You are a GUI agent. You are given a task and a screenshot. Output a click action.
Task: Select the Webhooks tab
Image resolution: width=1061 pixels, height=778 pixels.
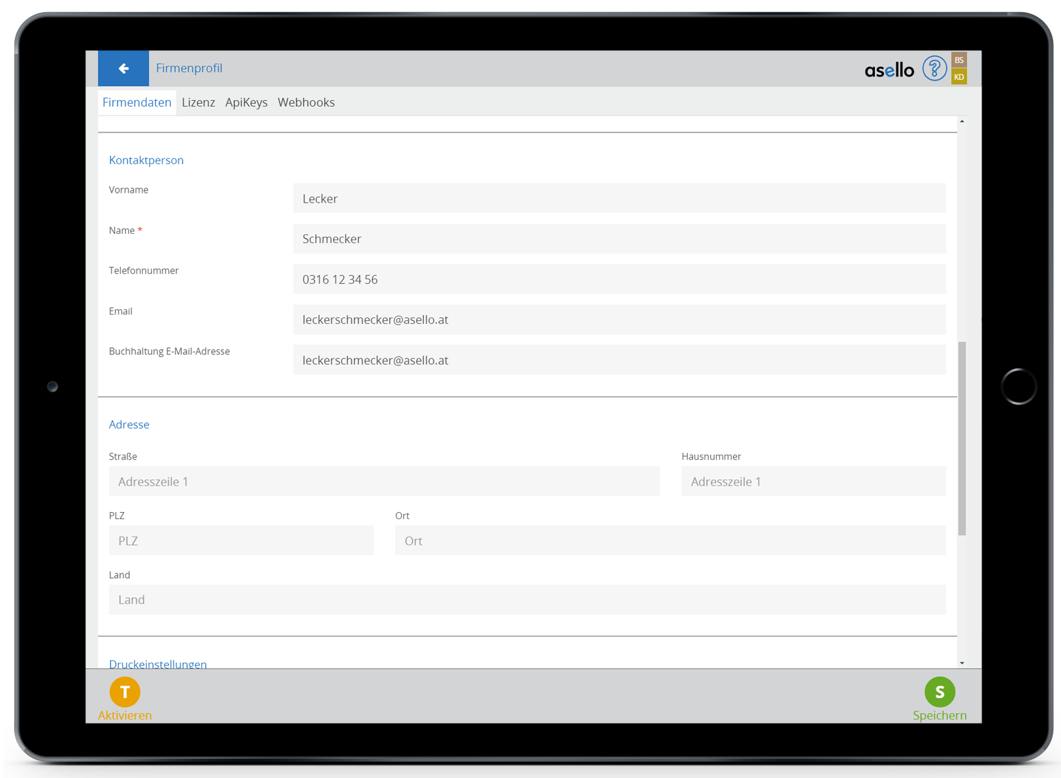click(306, 102)
